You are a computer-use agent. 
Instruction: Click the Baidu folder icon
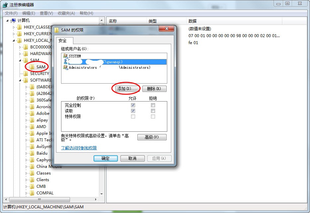click(x=32, y=153)
